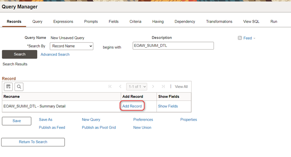Open the Search By Record Name dropdown
This screenshot has width=291, height=157.
point(72,46)
